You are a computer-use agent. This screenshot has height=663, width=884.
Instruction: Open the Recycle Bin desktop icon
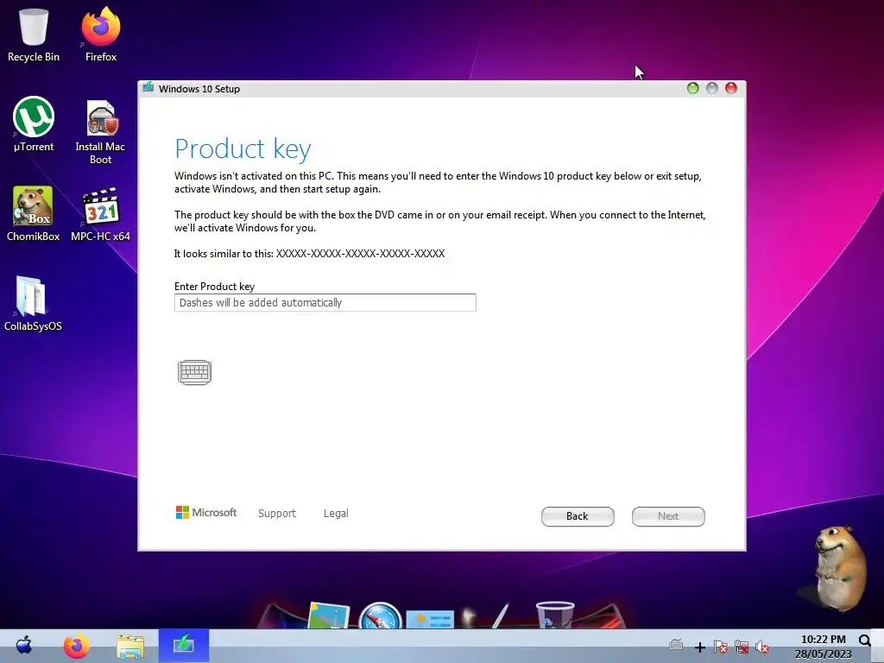(34, 35)
